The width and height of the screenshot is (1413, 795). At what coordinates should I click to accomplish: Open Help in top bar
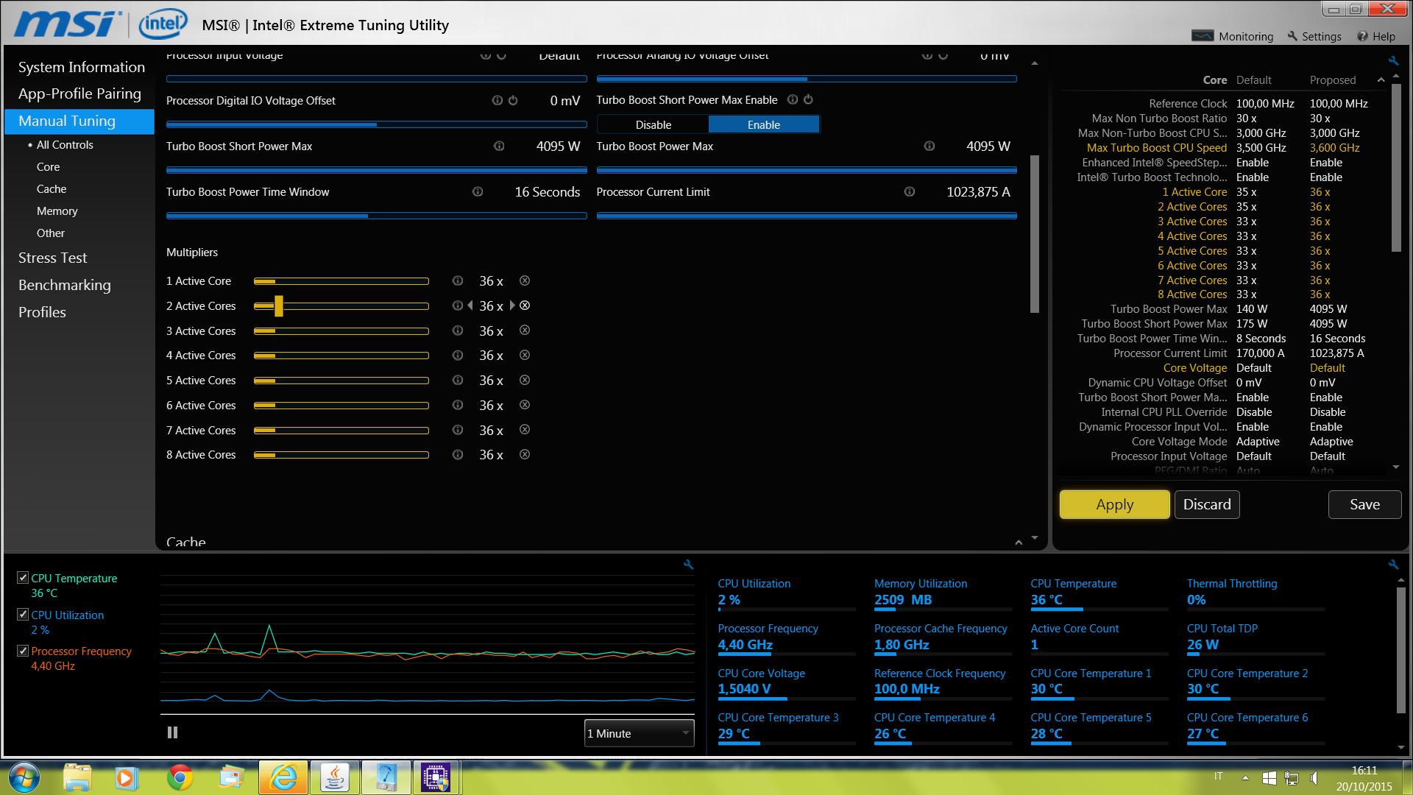(x=1376, y=36)
